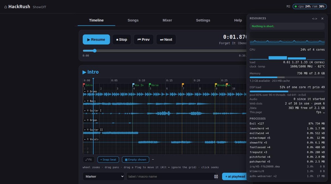Viewport: 331px width, 184px height.
Task: Click the play triangle beside Intro heading
Action: [84, 72]
